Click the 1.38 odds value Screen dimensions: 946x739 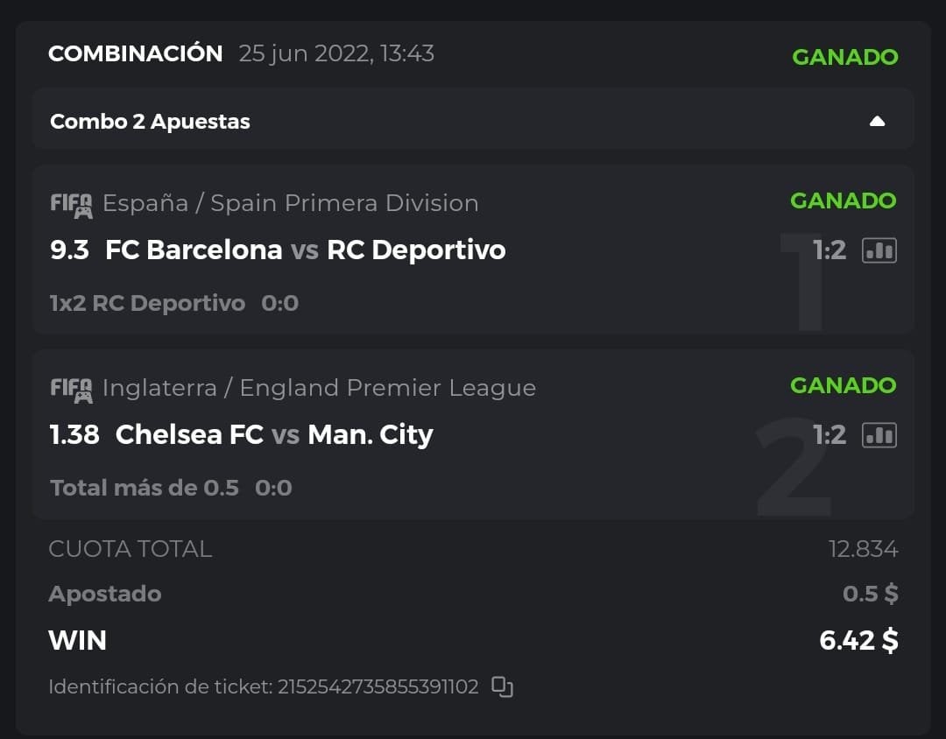coord(74,435)
